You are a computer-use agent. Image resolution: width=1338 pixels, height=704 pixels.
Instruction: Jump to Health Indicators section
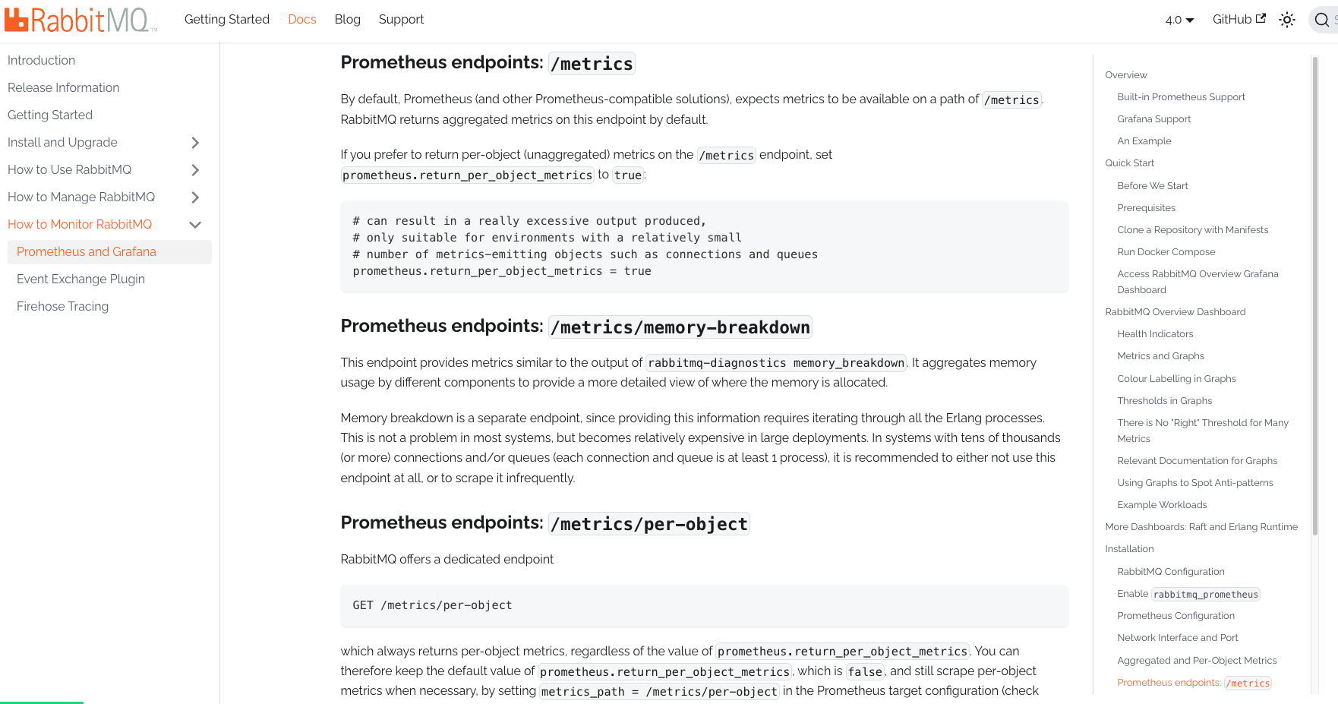pyautogui.click(x=1155, y=334)
